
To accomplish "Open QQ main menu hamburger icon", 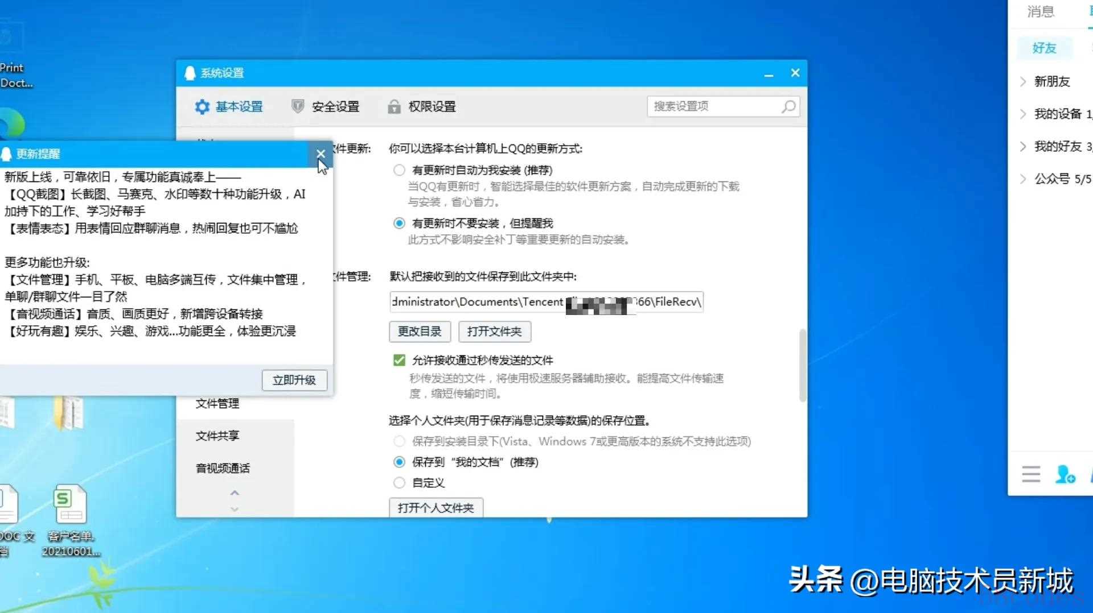I will [x=1031, y=474].
